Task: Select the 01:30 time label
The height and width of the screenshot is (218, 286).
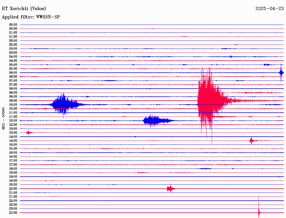Action: (13, 37)
